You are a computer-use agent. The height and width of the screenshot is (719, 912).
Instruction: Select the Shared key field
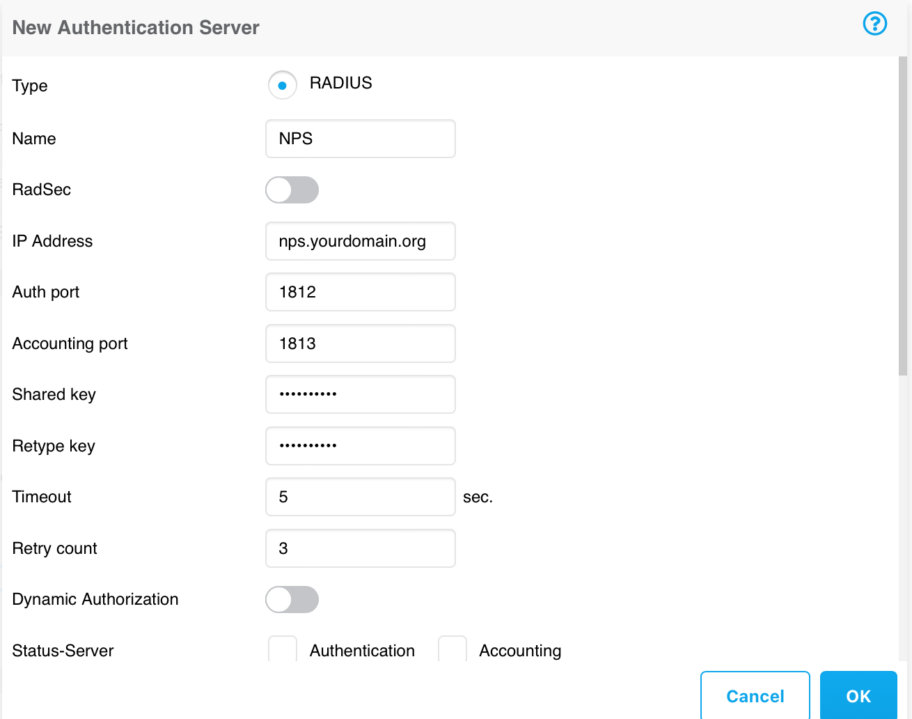pos(360,394)
